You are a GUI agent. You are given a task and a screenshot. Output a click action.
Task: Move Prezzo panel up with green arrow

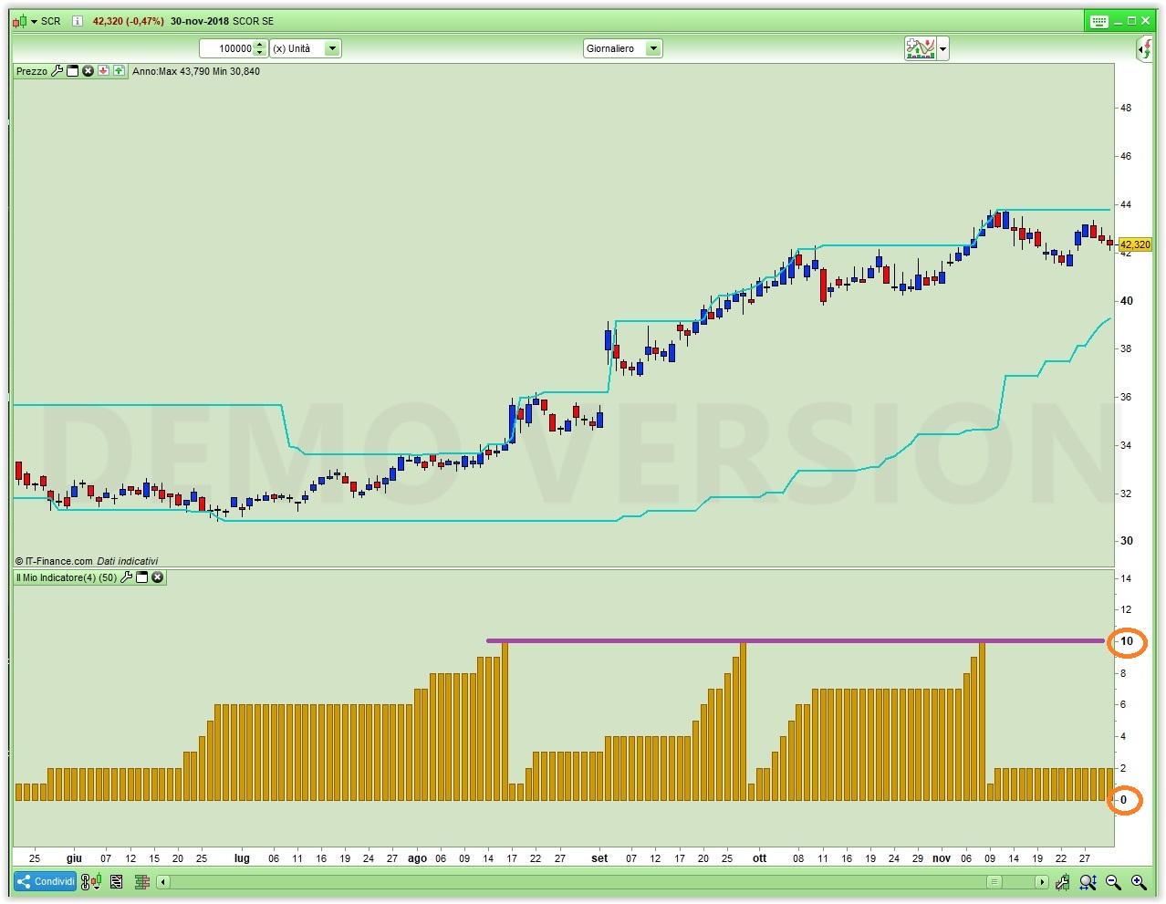coord(119,71)
